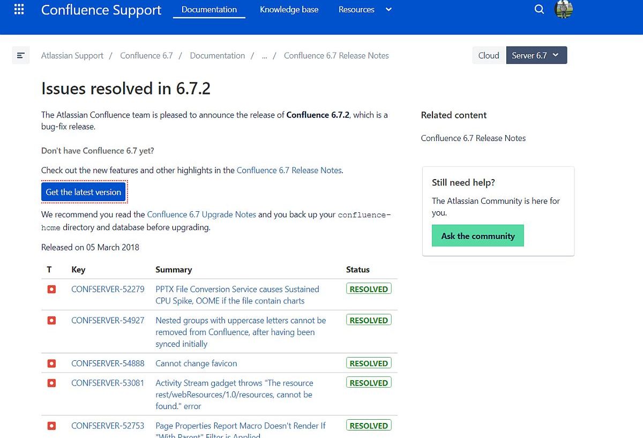Screen dimensions: 643x438
Task: Open the Knowledge base tab
Action: 289,10
